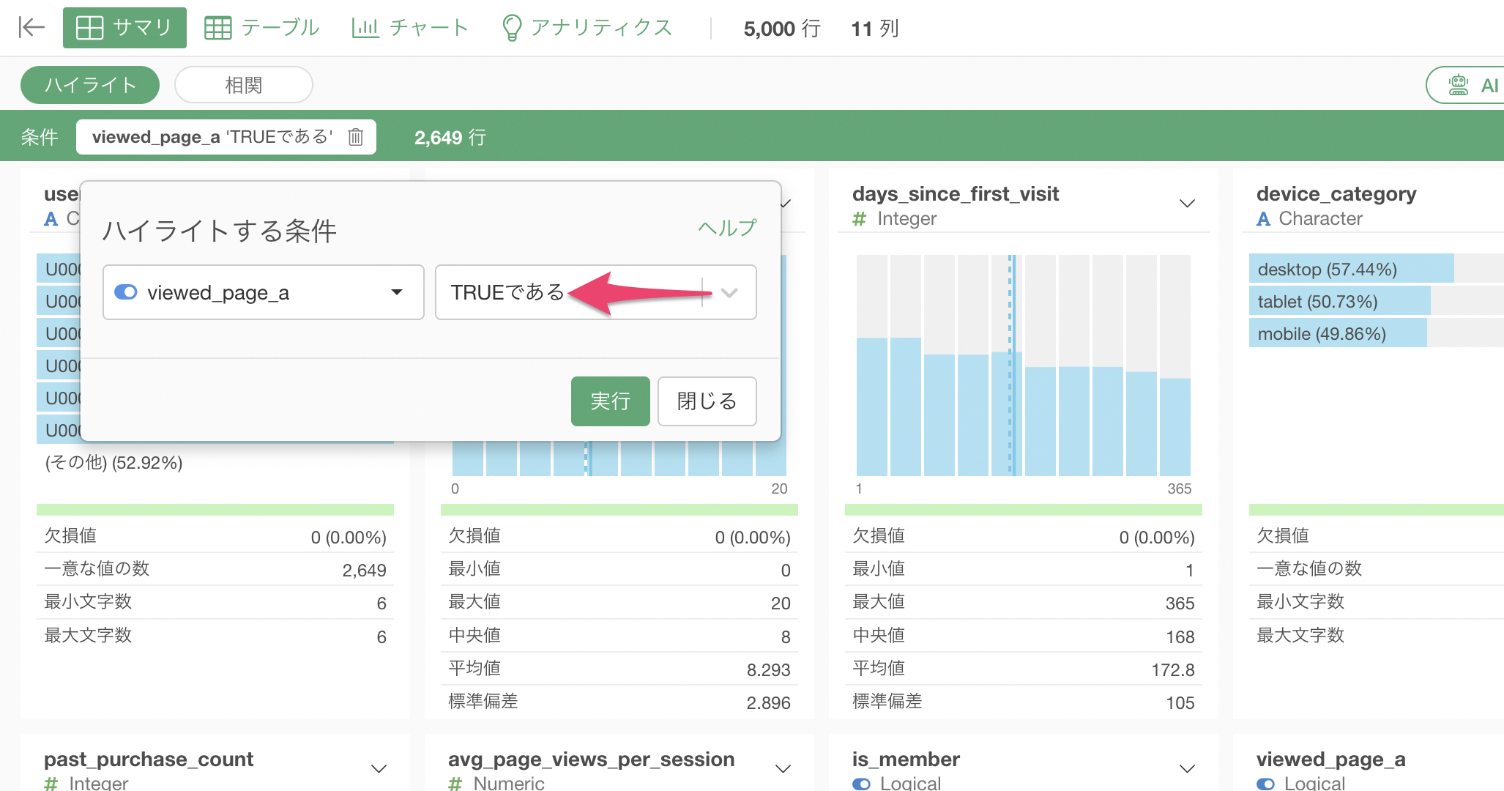Switch to the サマリ (Summary) view
The width and height of the screenshot is (1504, 791).
[x=124, y=28]
